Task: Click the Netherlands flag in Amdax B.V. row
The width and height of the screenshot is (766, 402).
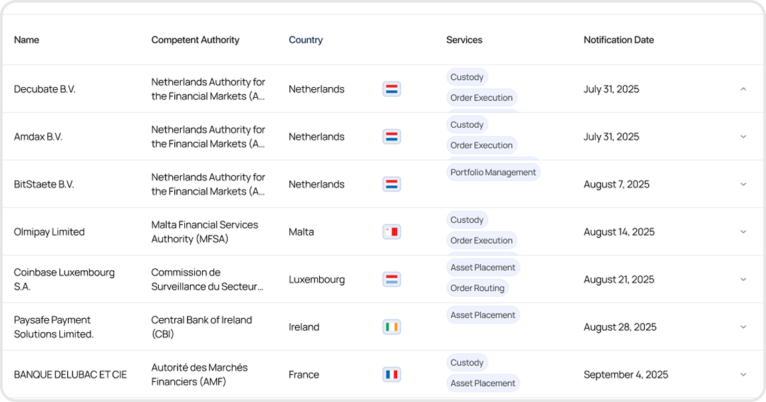Action: (x=391, y=136)
